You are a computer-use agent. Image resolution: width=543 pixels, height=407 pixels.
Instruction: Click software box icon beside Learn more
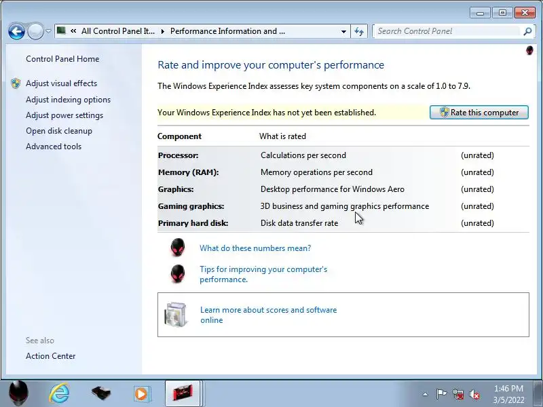click(x=176, y=314)
